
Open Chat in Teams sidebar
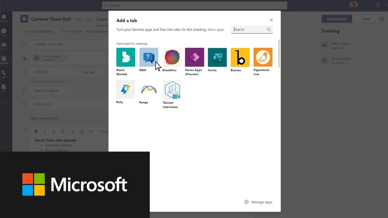[x=4, y=32]
